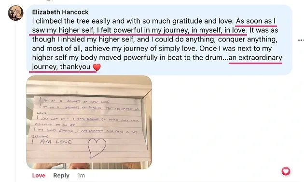Click the handwritten "I AM LOVE" line

coord(52,142)
